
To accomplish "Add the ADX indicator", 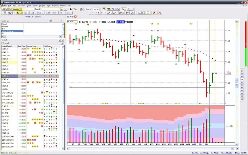I will coord(68,13).
